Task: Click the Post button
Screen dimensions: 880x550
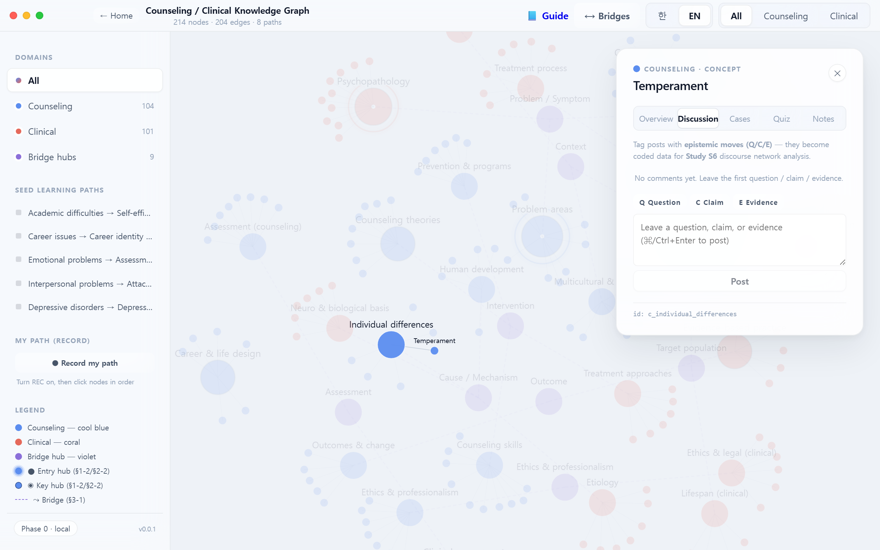Action: pyautogui.click(x=739, y=281)
